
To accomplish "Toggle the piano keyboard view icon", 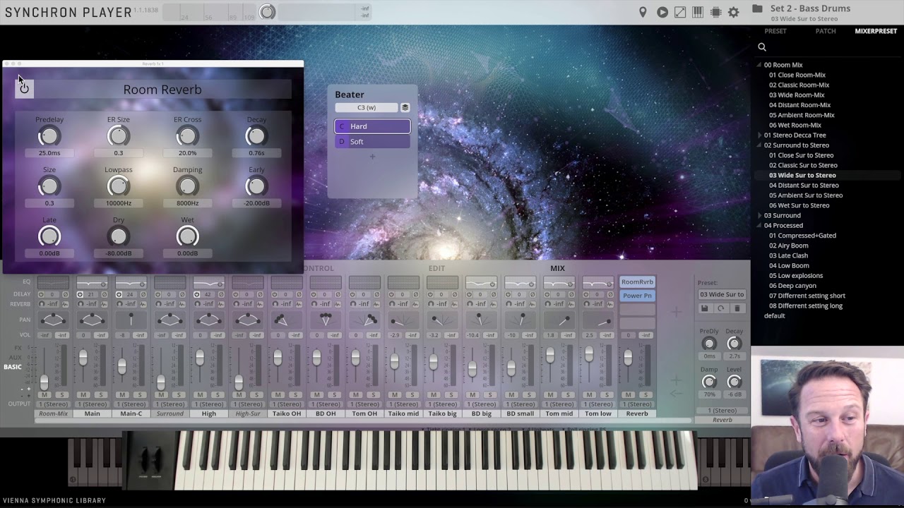I will pyautogui.click(x=698, y=12).
